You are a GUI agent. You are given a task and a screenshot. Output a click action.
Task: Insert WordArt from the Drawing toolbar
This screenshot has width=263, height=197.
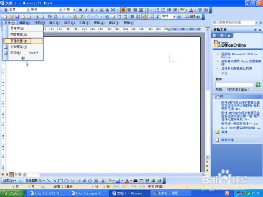pyautogui.click(x=84, y=180)
